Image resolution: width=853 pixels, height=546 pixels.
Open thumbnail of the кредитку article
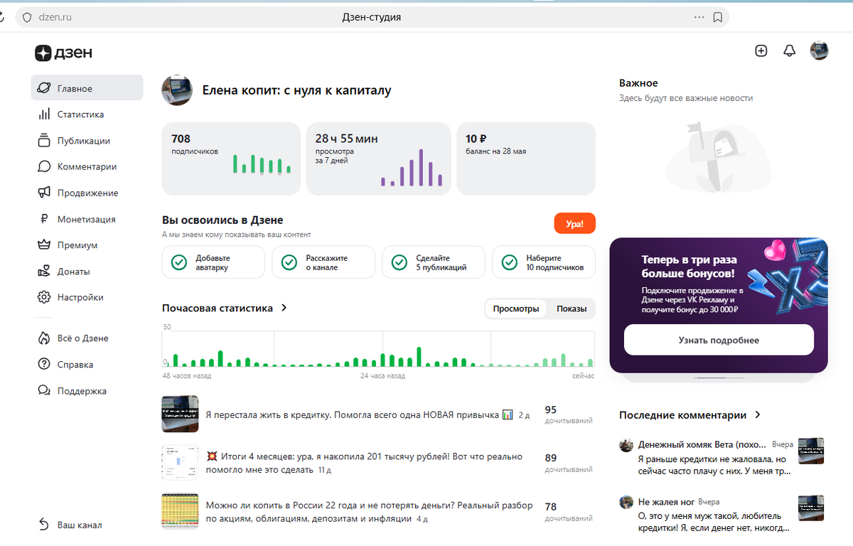181,414
